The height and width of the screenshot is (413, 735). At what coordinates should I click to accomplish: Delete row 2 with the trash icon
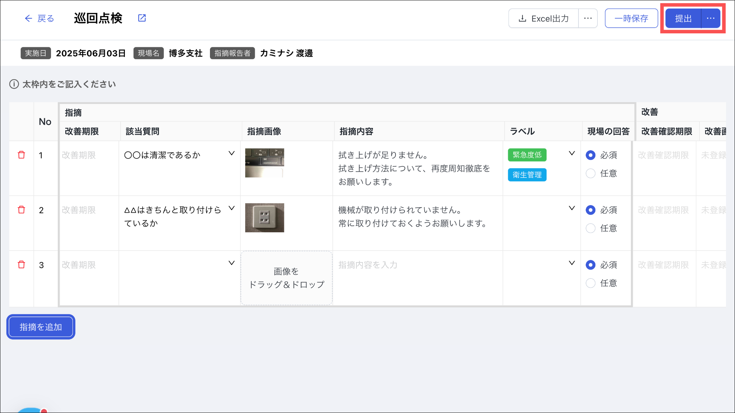coord(22,210)
